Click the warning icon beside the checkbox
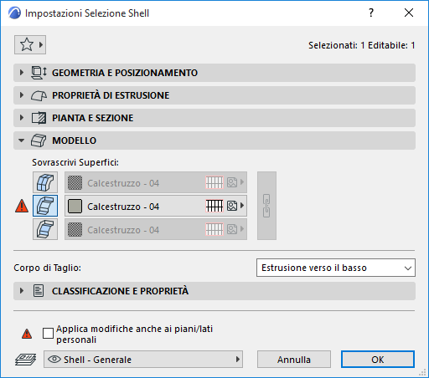Viewport: 429px width, 378px height. click(x=27, y=334)
